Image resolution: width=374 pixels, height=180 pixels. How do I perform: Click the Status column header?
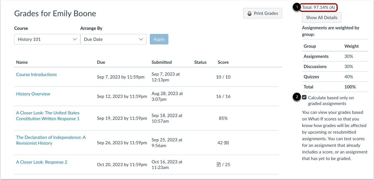click(200, 62)
